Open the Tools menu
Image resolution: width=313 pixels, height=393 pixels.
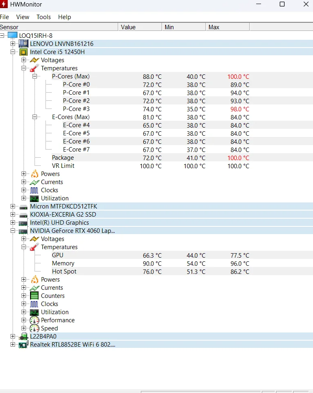pos(43,17)
